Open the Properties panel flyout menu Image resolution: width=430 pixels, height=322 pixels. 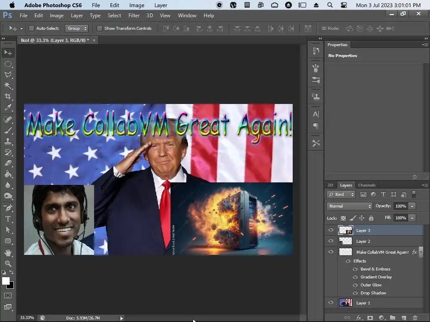[425, 44]
